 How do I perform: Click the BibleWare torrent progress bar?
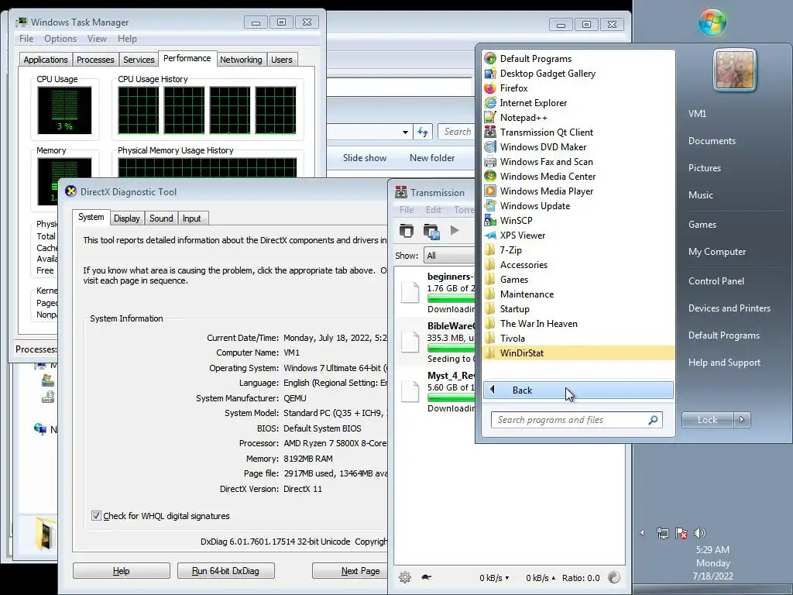[451, 348]
